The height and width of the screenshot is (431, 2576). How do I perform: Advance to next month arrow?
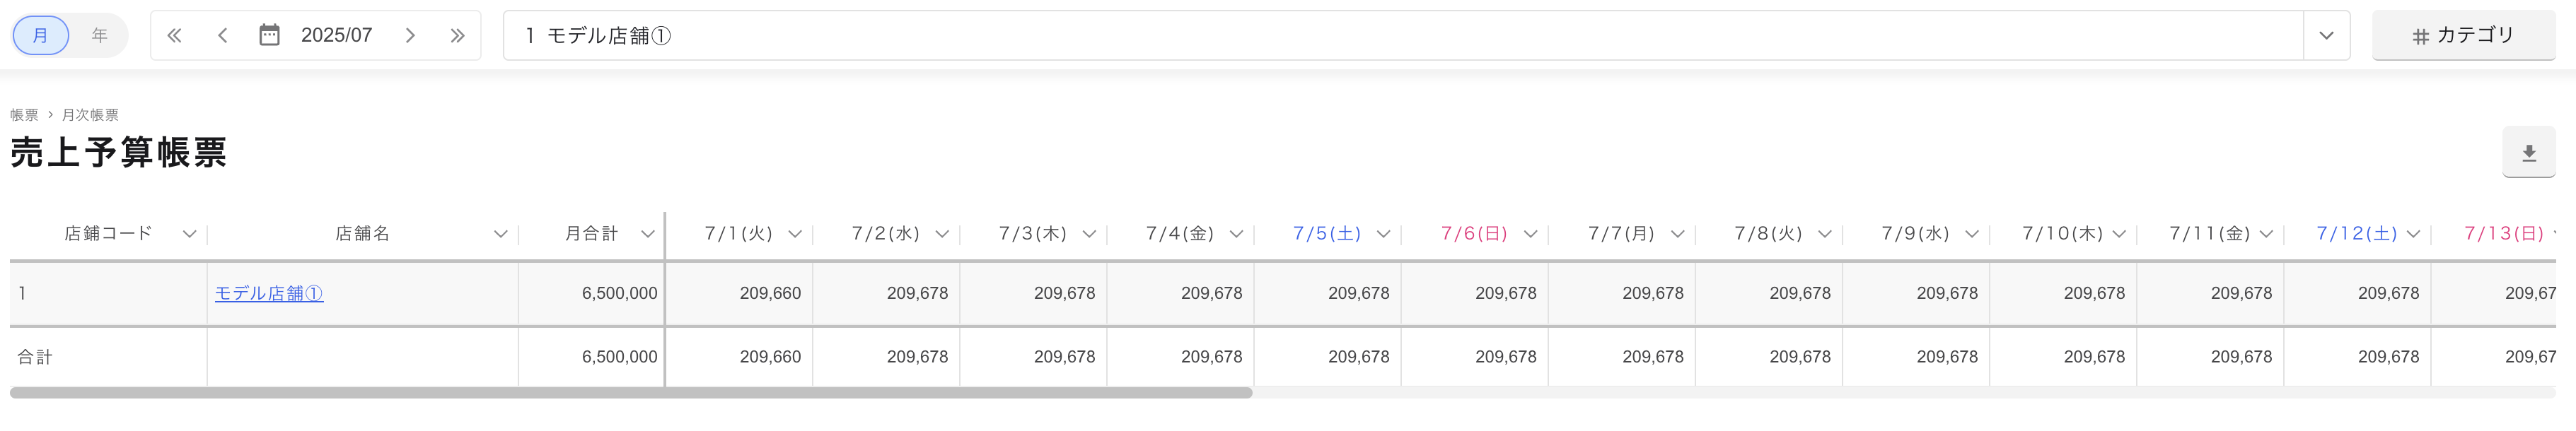point(410,36)
